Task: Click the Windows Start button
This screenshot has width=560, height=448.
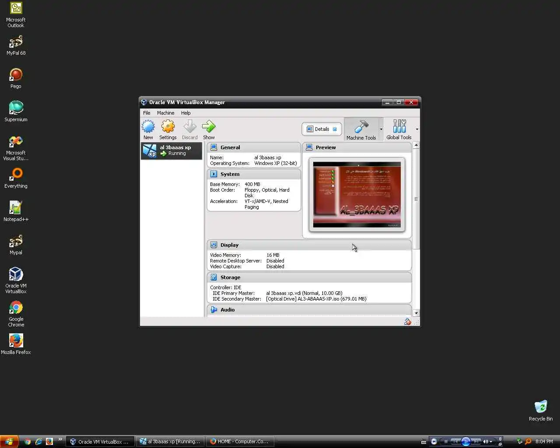Action: pos(9,441)
